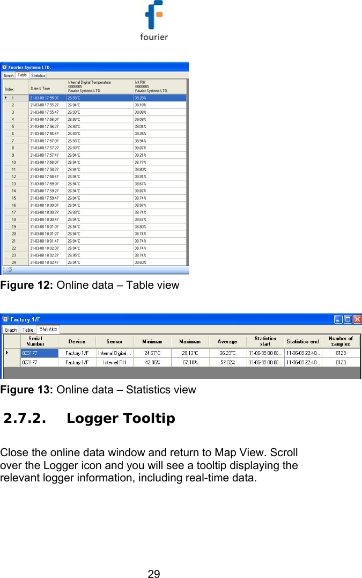Click the 'Internal Digital ...' sensor cell
Image resolution: width=362 pixels, height=578 pixels.
click(x=115, y=353)
